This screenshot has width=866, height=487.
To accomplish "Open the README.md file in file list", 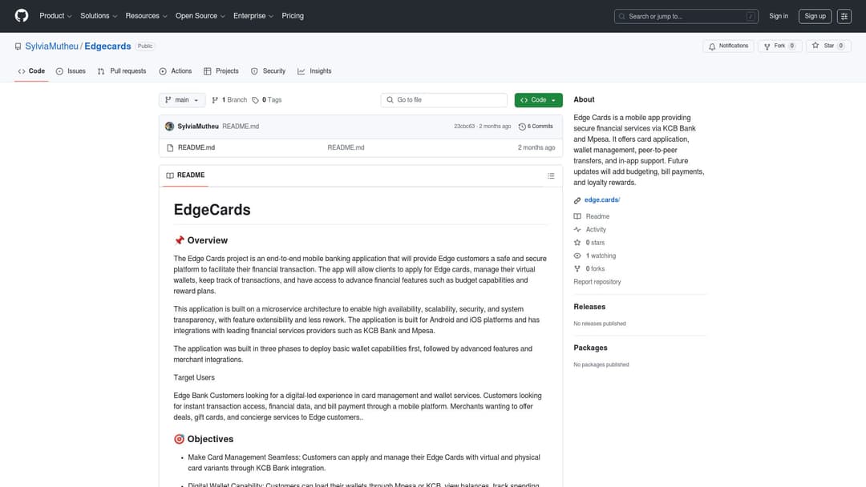I will click(196, 148).
